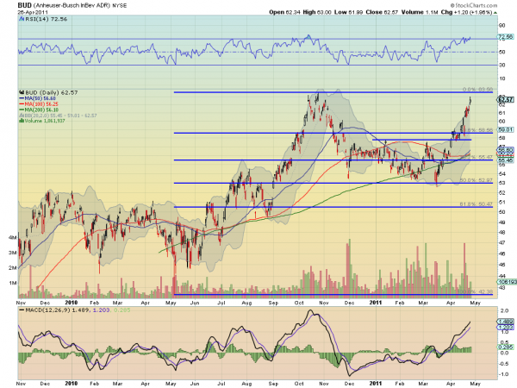Click the 1.489 MACD value tag on right
The width and height of the screenshot is (517, 388).
click(506, 322)
